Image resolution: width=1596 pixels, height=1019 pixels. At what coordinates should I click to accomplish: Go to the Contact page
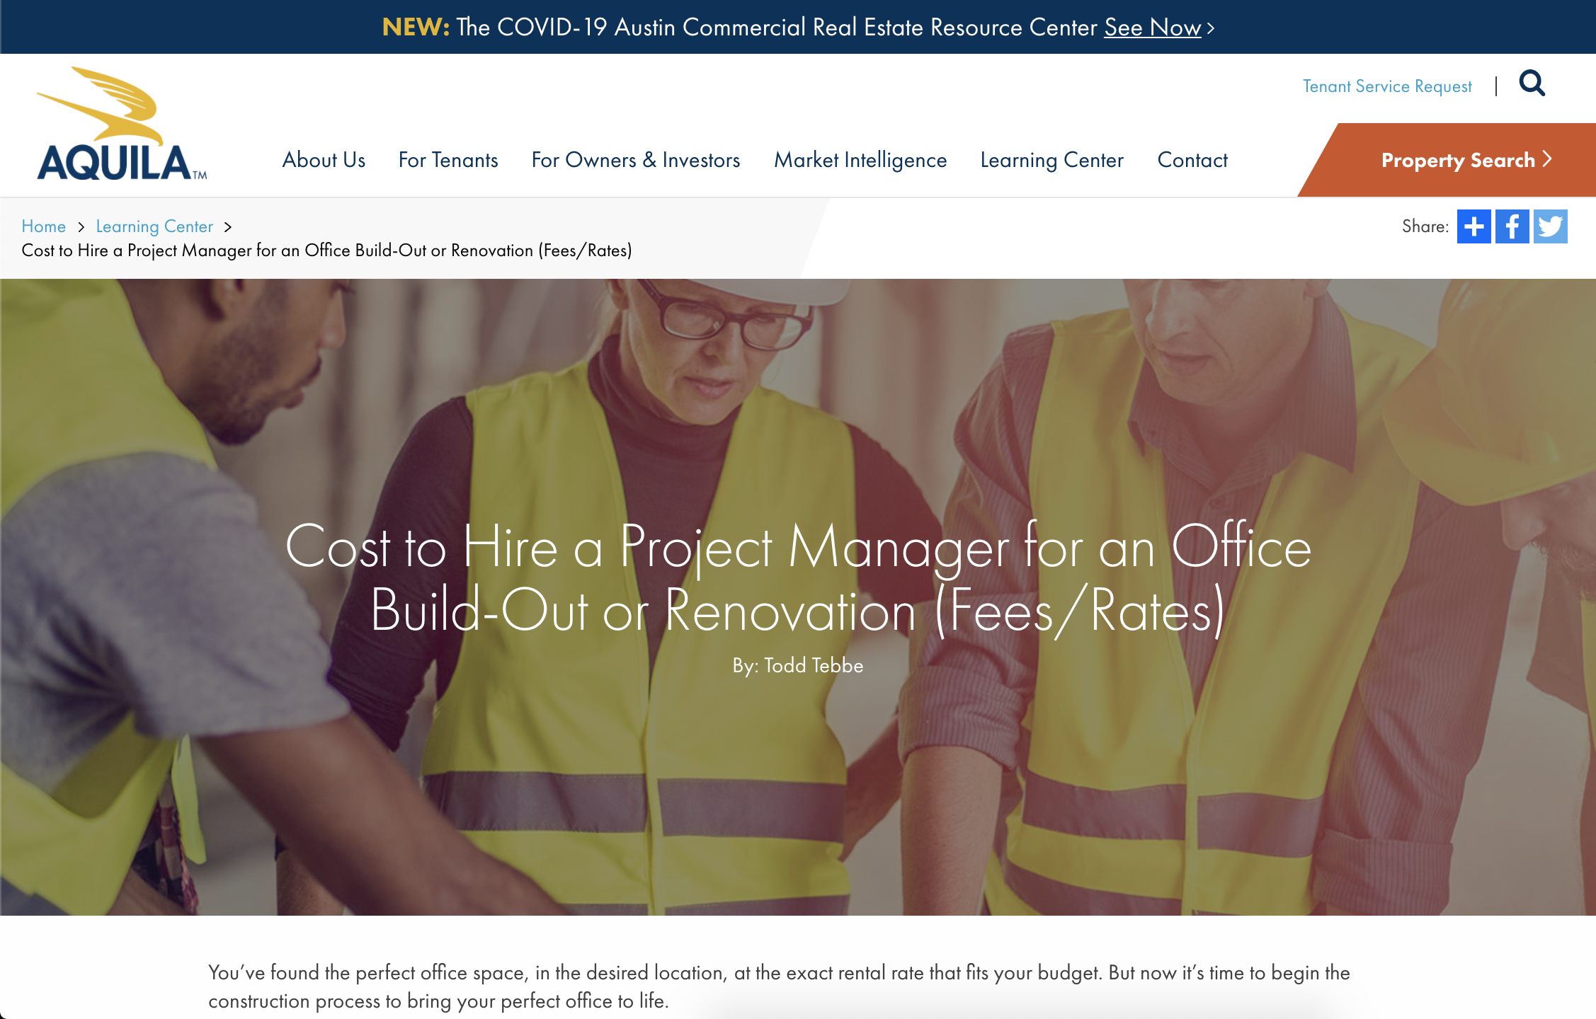(1192, 160)
